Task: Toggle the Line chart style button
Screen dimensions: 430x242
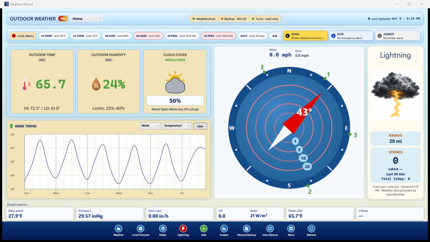Action: [200, 126]
